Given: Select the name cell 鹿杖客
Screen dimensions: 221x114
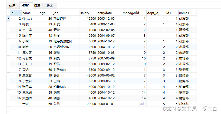Looking at the screenshot, I should coord(30,53).
